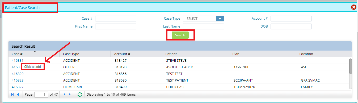
Task: Click the Account # column header
Action: point(136,54)
